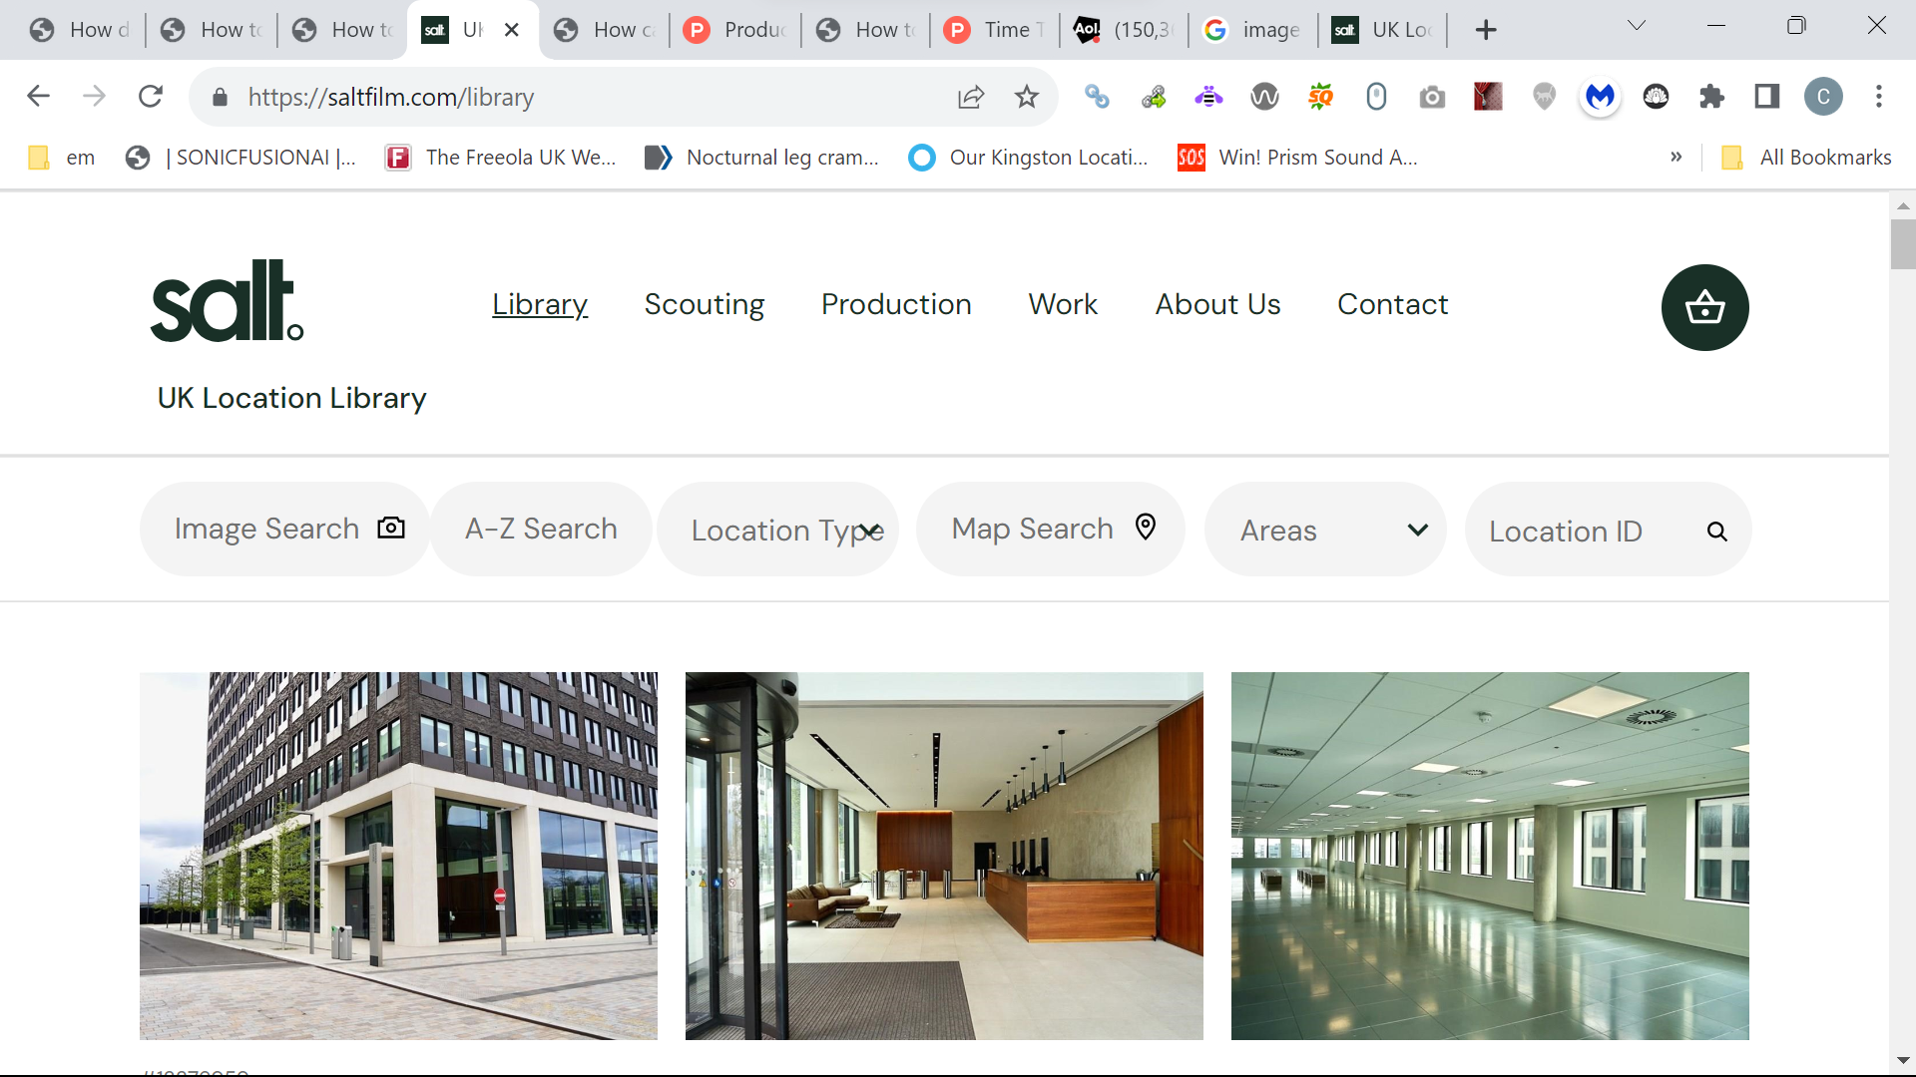Viewport: 1916px width, 1077px height.
Task: Open the tab search arrow
Action: (1637, 24)
